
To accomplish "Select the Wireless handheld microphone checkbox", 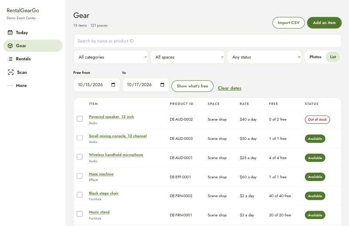I will tap(79, 157).
